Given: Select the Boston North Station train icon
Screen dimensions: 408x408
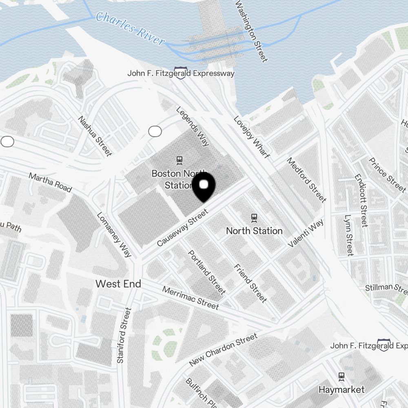Looking at the screenshot, I should [179, 160].
